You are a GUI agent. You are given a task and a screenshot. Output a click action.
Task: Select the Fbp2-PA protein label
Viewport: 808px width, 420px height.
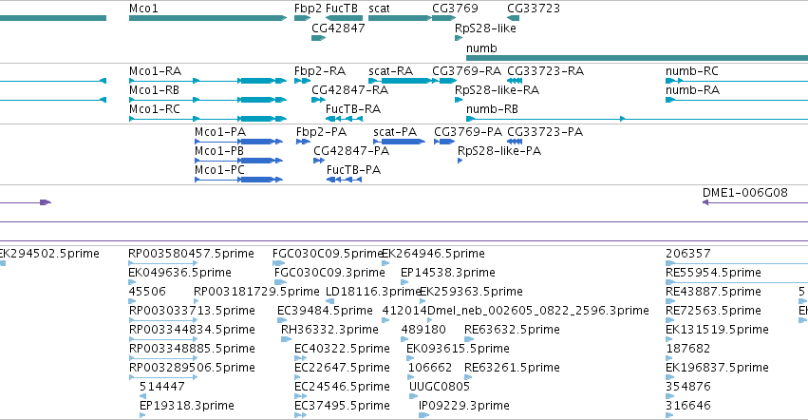point(321,131)
